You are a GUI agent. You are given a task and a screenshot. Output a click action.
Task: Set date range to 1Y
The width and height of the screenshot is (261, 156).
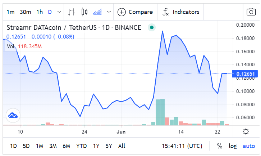(96, 146)
